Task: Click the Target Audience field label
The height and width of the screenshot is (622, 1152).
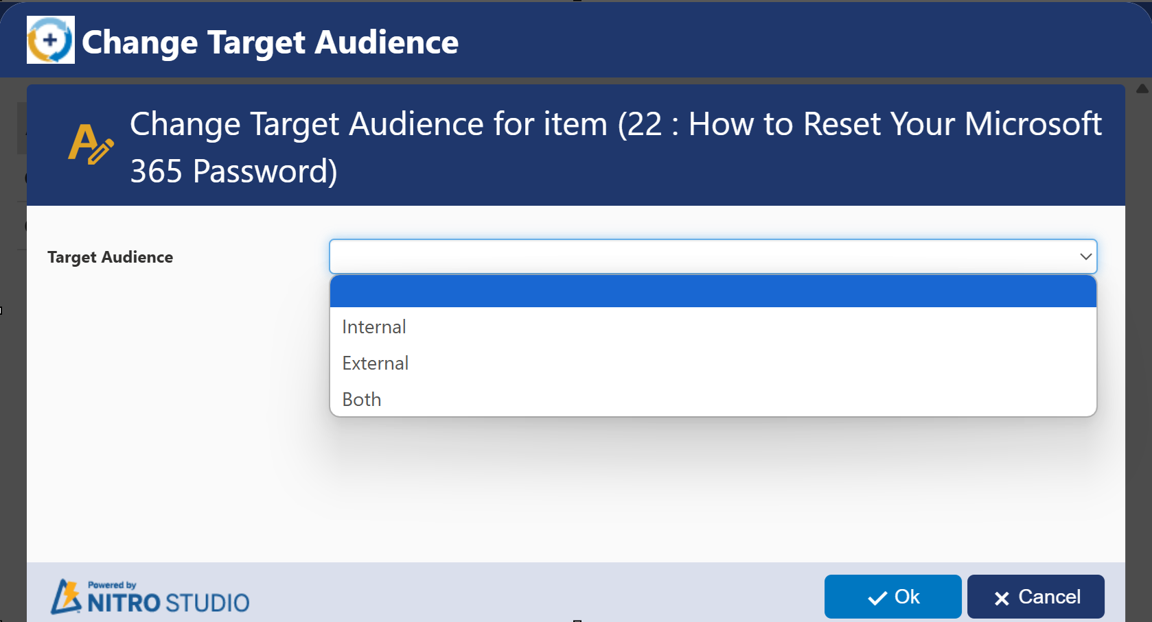Action: click(x=110, y=257)
